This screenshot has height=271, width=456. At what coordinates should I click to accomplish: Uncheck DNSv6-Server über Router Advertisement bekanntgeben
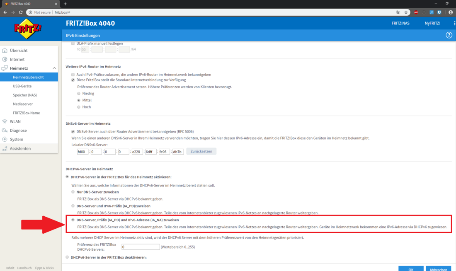[73, 131]
